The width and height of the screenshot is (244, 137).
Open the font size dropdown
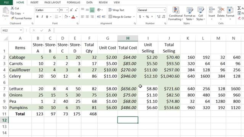pyautogui.click(x=67, y=10)
